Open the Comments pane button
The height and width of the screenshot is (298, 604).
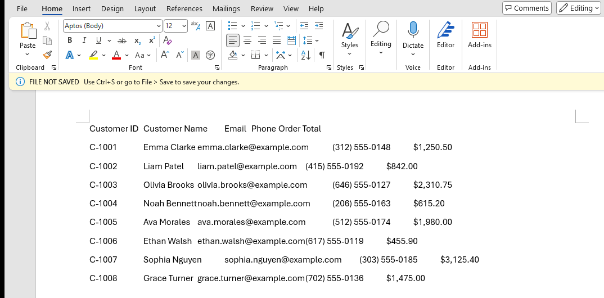coord(527,8)
